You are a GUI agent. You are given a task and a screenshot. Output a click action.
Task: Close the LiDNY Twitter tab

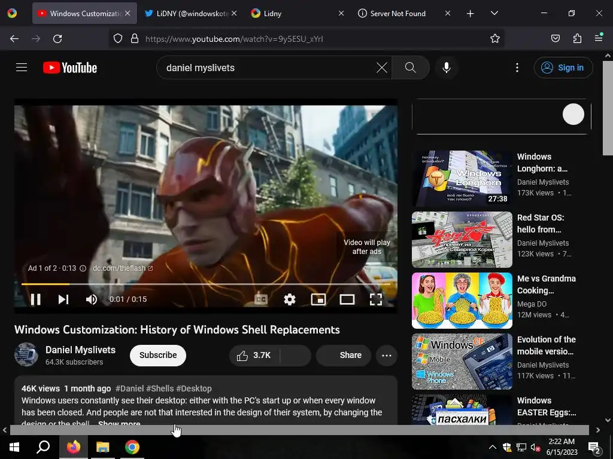click(234, 13)
